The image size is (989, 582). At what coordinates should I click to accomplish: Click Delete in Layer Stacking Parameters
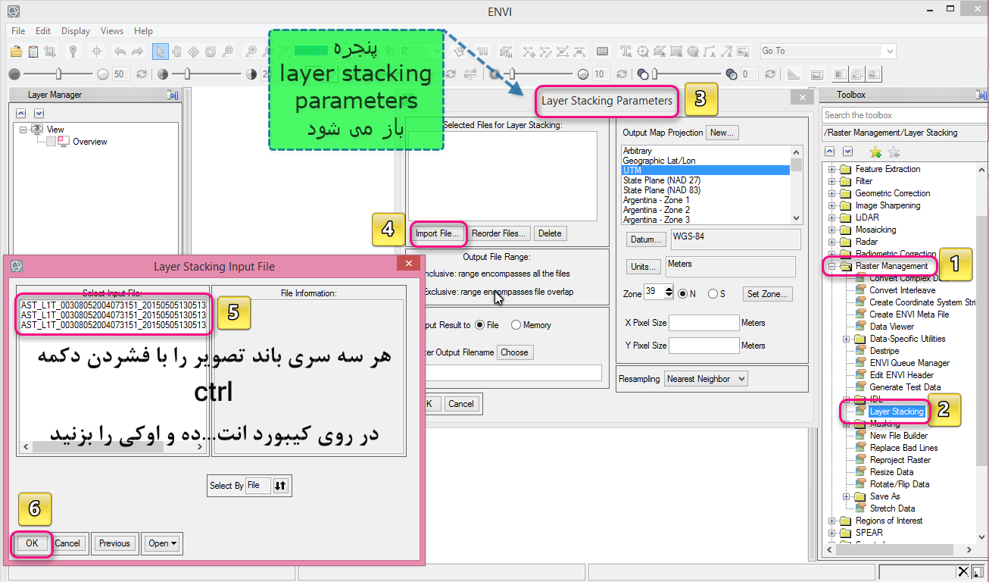coord(550,233)
